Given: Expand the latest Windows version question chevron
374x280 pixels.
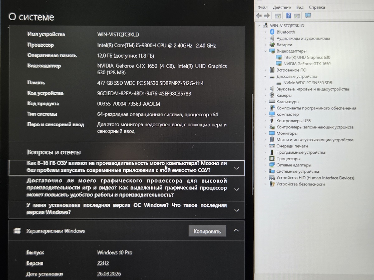Looking at the screenshot, I should [237, 210].
